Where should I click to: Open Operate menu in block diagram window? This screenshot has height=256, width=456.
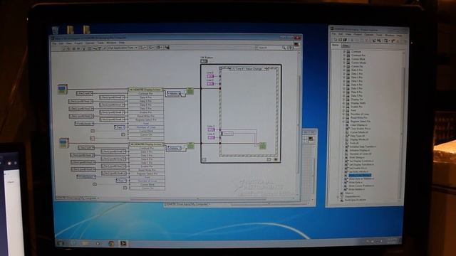[x=90, y=43]
